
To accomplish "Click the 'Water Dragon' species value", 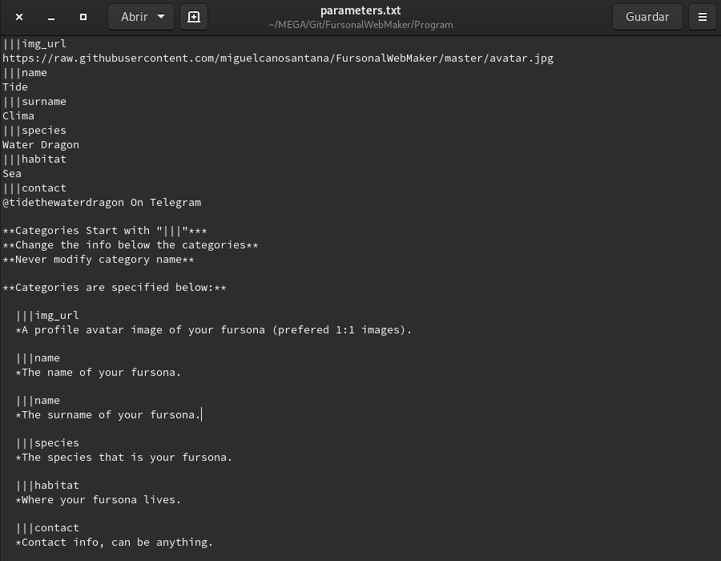I will coord(41,145).
